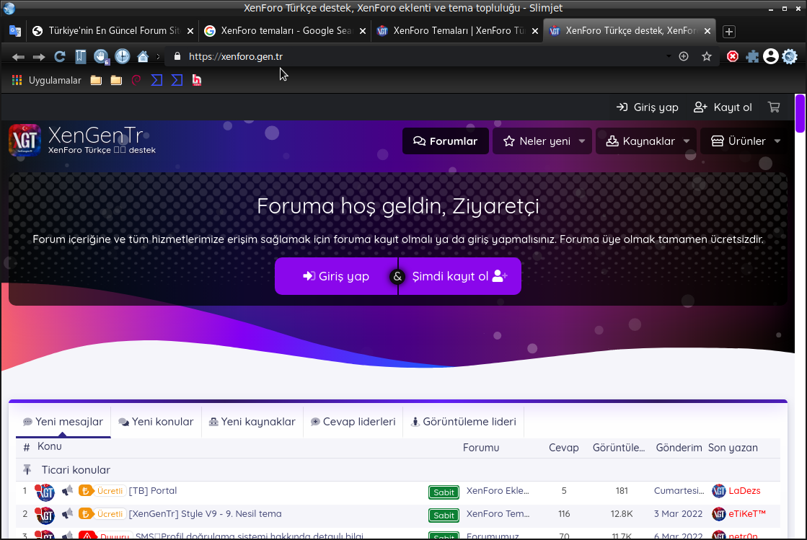Click the purple Giriş yap button
The height and width of the screenshot is (540, 807).
336,276
